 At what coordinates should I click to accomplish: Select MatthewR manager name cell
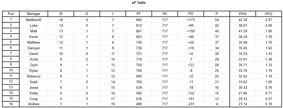tap(33, 20)
